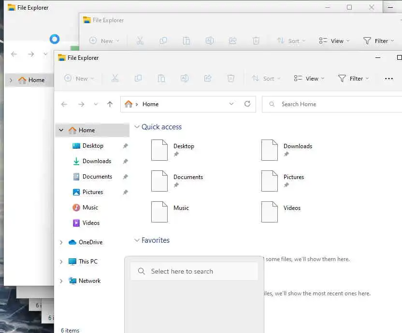Click the Share icon in middle File Explorer window
Image resolution: width=402 pixels, height=333 pixels.
tap(233, 41)
